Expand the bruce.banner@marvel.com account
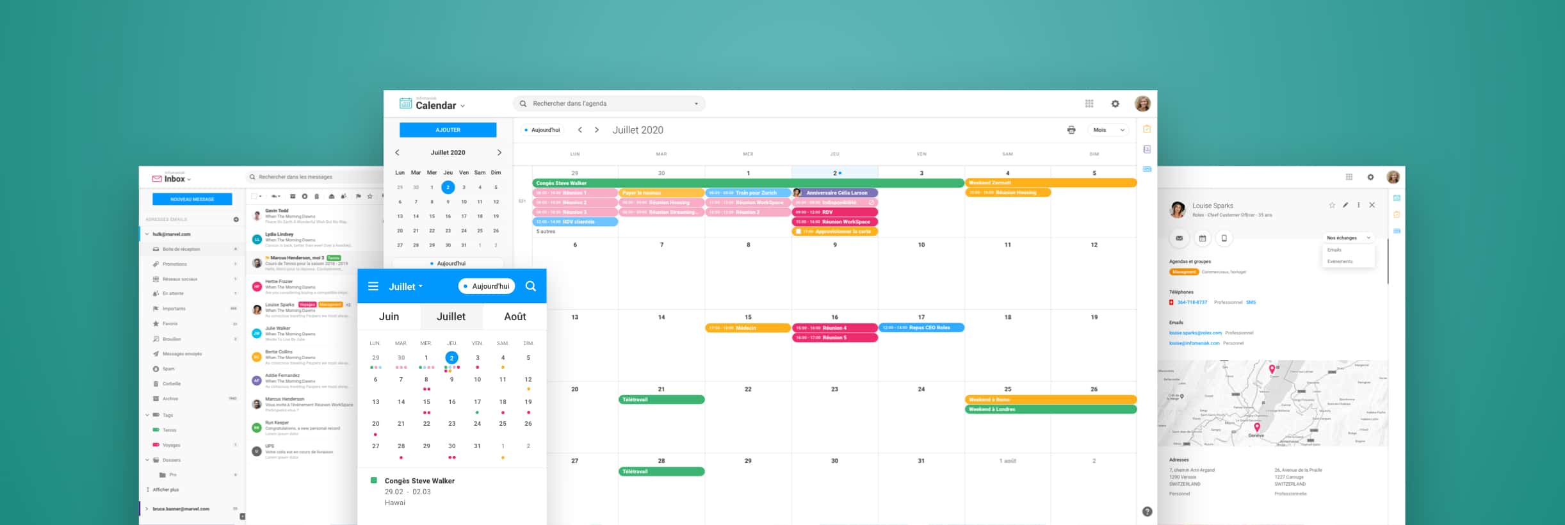The image size is (1565, 525). point(147,509)
